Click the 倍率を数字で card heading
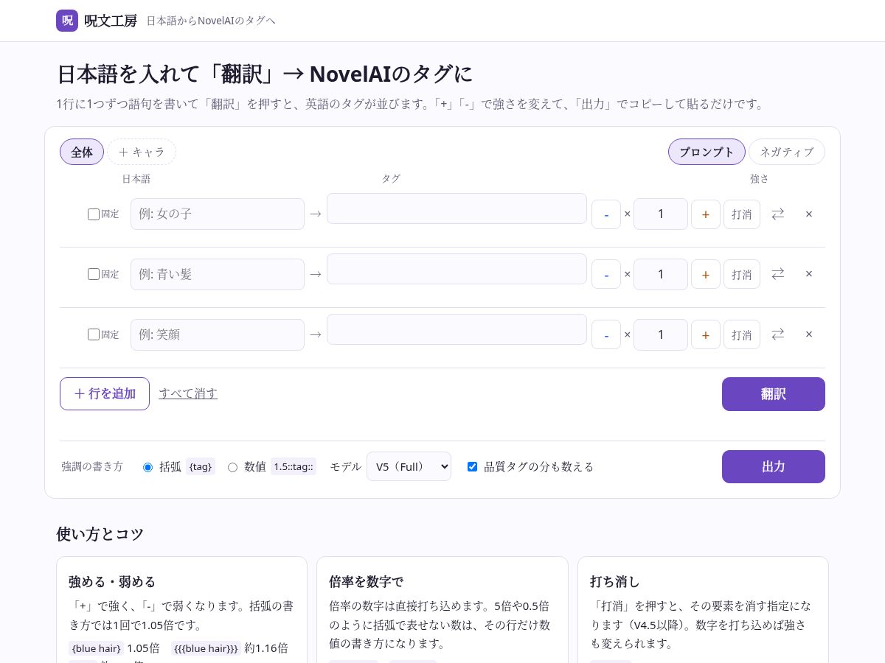This screenshot has width=885, height=663. click(x=366, y=582)
